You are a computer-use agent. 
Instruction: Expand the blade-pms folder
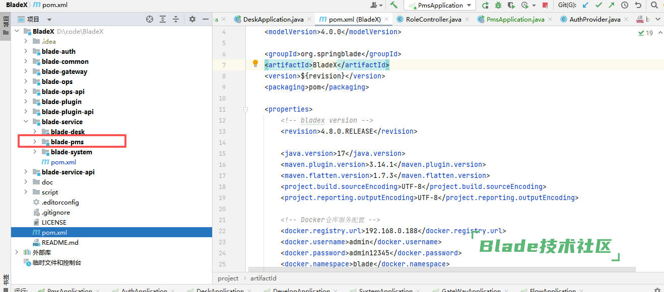point(35,142)
